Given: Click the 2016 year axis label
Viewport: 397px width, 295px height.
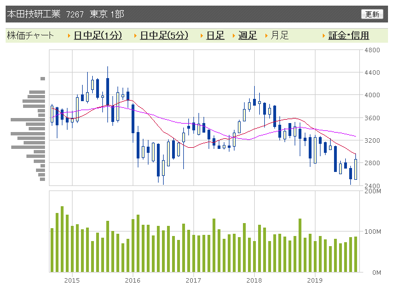Looking at the screenshot, I should point(133,280).
